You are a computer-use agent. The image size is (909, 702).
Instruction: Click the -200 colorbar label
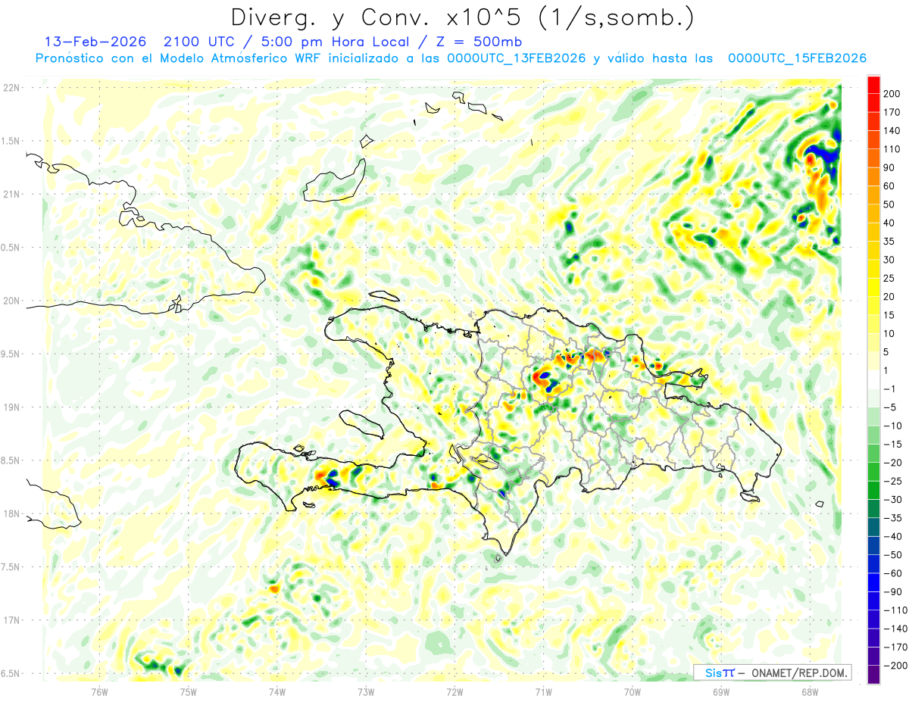coord(897,666)
